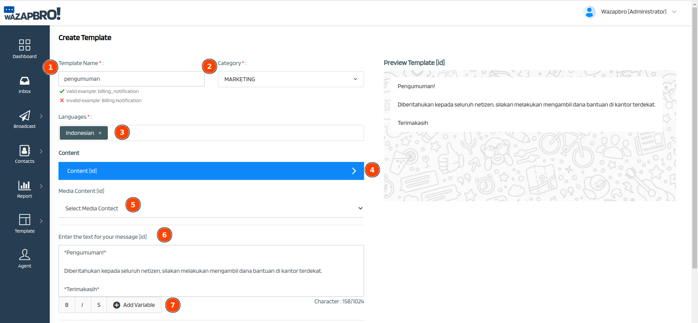The width and height of the screenshot is (698, 323).
Task: Click the Add Variable button
Action: click(134, 305)
